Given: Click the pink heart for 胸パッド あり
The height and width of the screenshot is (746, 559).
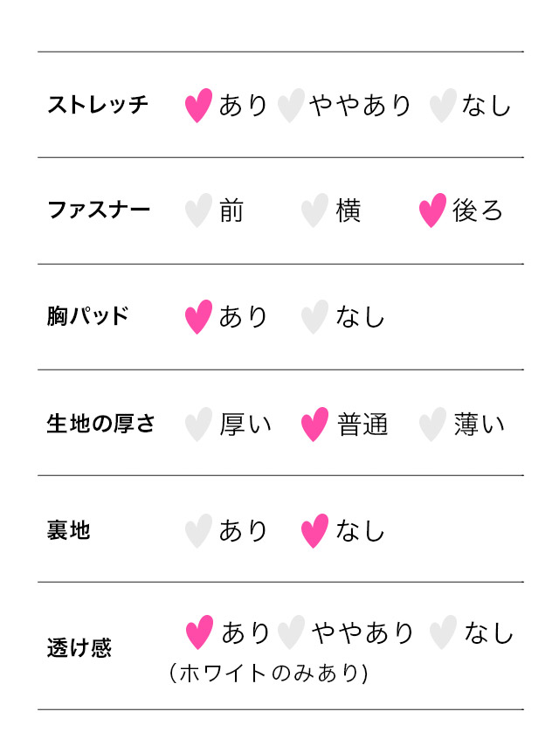Looking at the screenshot, I should tap(199, 316).
